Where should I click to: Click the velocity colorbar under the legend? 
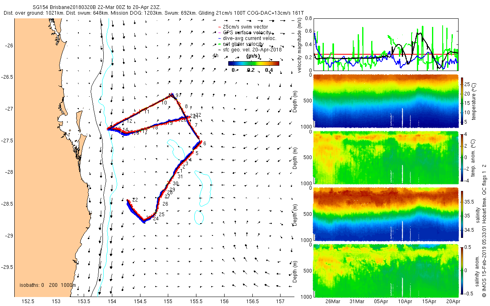[x=254, y=63]
